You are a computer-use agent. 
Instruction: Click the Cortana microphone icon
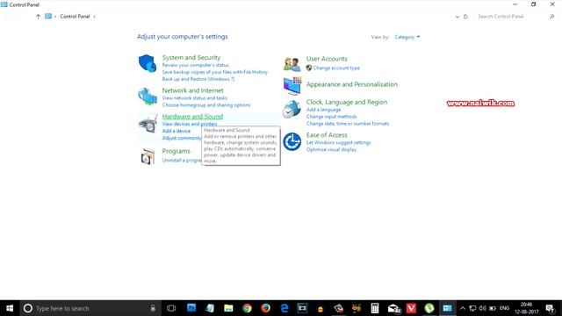tap(153, 308)
